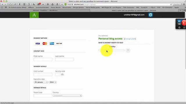Image resolution: width=186 pixels, height=104 pixels.
Task: Click the red record button in overlay
Action: [x=184, y=23]
